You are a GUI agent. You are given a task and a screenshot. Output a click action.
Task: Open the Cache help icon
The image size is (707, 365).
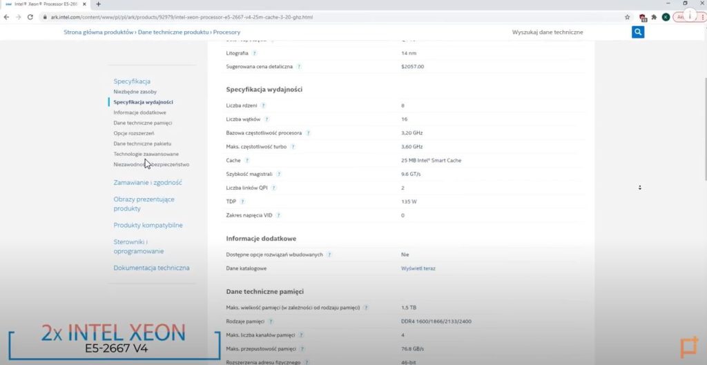coord(246,160)
